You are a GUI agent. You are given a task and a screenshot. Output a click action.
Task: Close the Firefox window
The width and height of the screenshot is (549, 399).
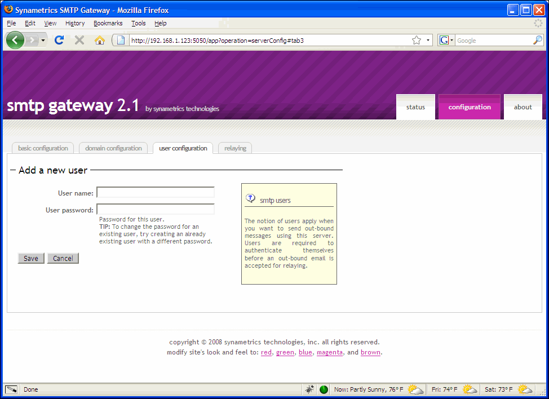(539, 10)
